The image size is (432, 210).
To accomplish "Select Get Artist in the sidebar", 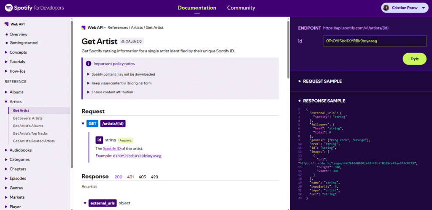I will tap(39, 111).
